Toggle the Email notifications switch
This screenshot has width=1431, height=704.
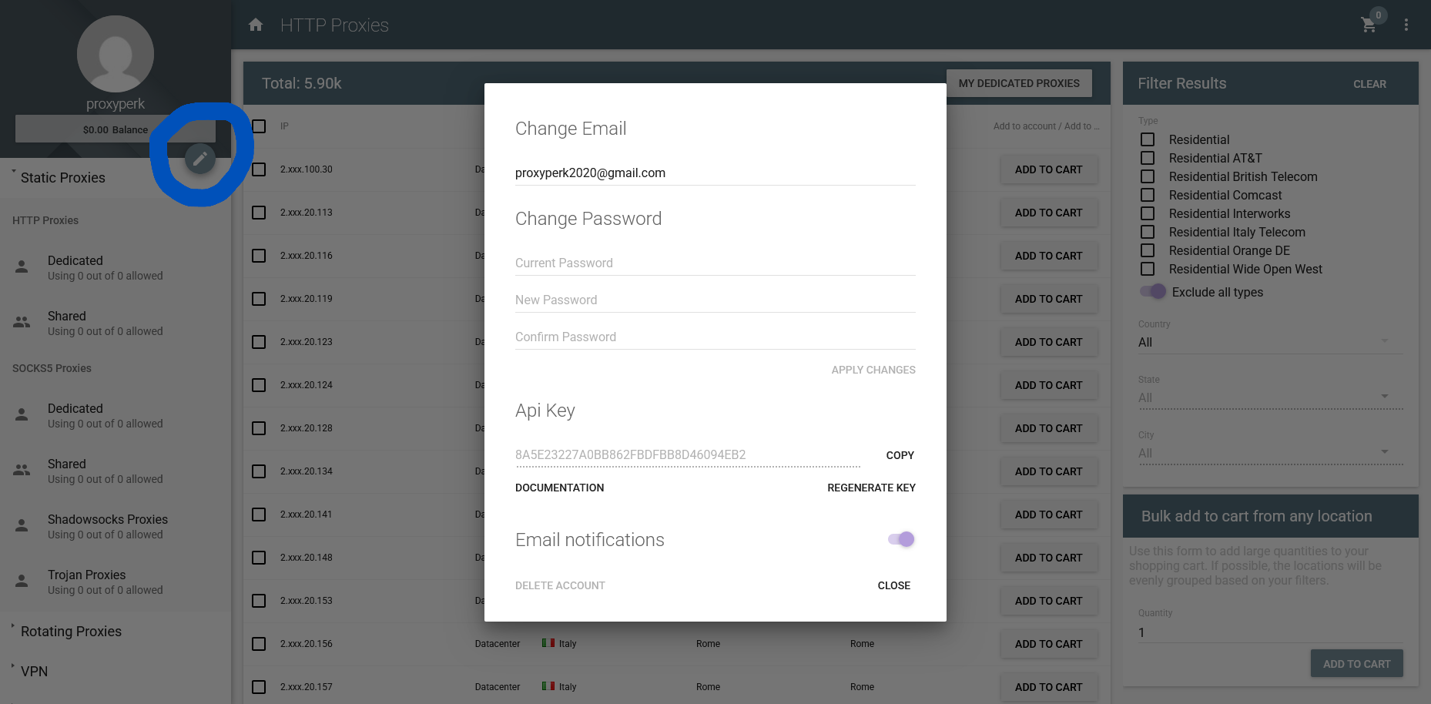click(901, 539)
